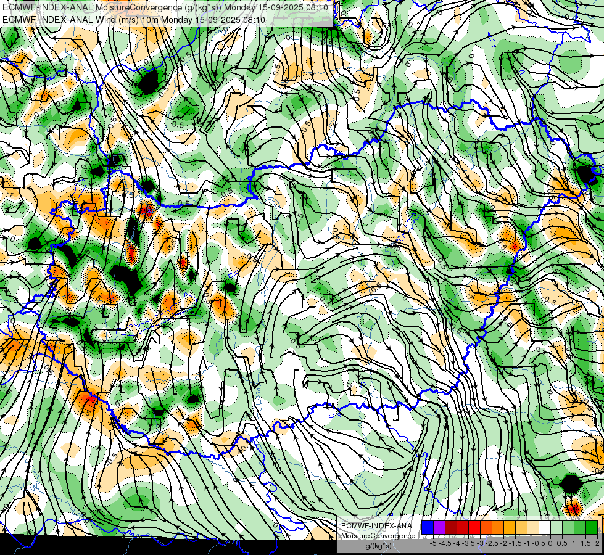Click the 0 tick label in the legend
This screenshot has width=604, height=555.
pyautogui.click(x=550, y=543)
